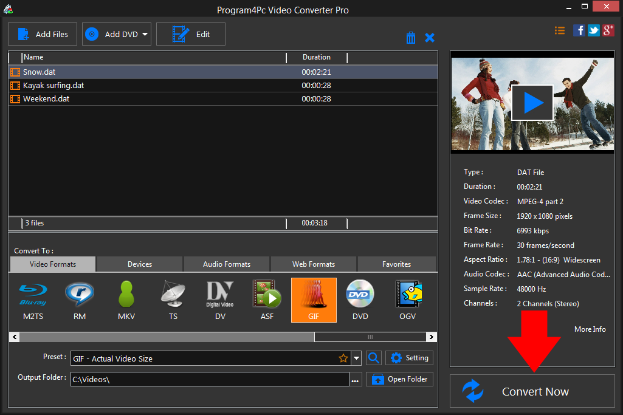The width and height of the screenshot is (623, 415).
Task: Click the blue X remove-all icon
Action: click(x=430, y=38)
